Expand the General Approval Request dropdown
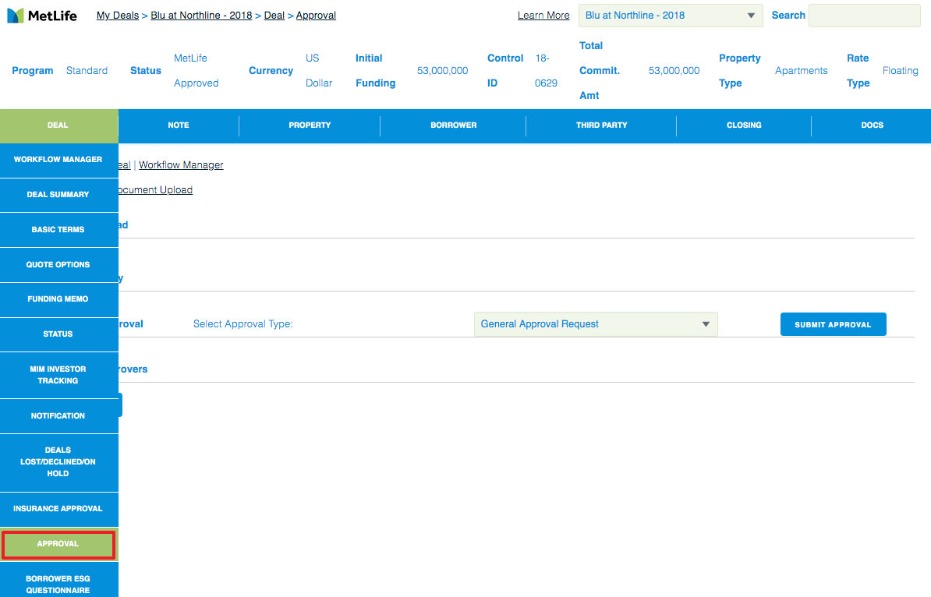The height and width of the screenshot is (597, 931). click(596, 324)
